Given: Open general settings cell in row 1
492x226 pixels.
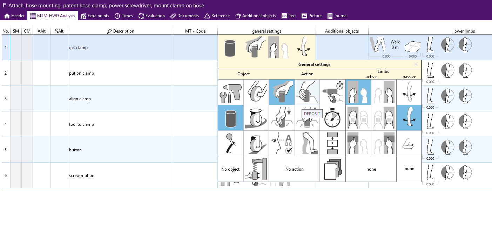Looking at the screenshot, I should pyautogui.click(x=267, y=48).
